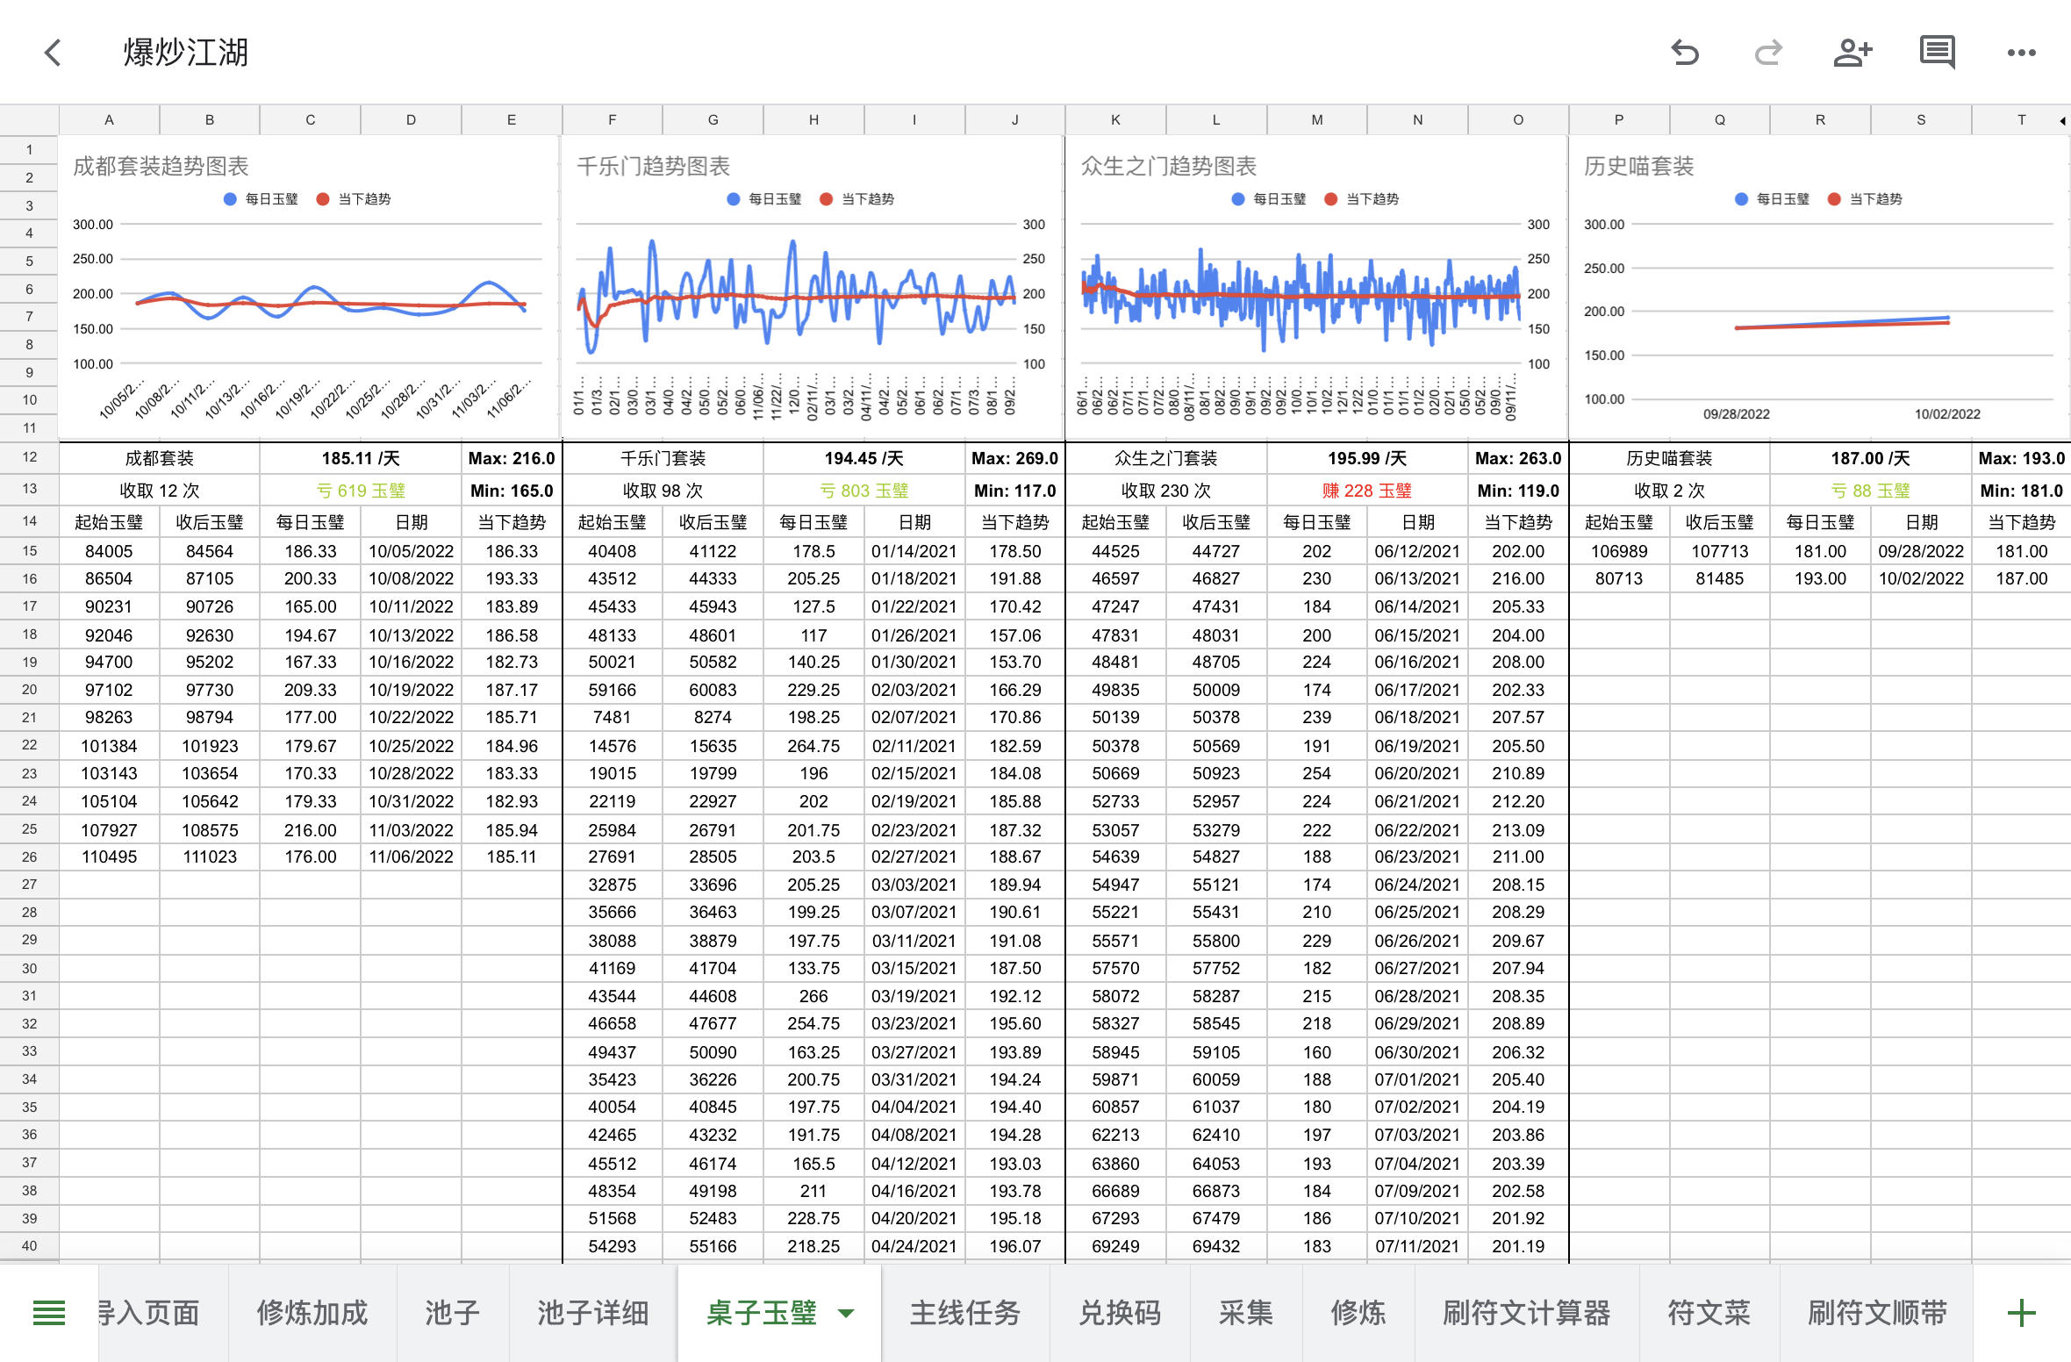Open the comments icon
This screenshot has height=1362, width=2071.
pos(1937,53)
